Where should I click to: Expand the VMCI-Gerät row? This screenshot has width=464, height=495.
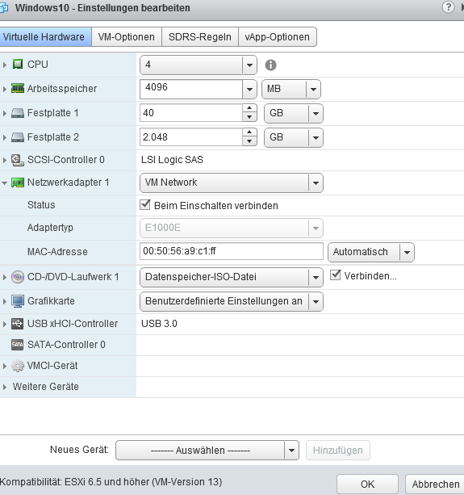click(x=4, y=366)
